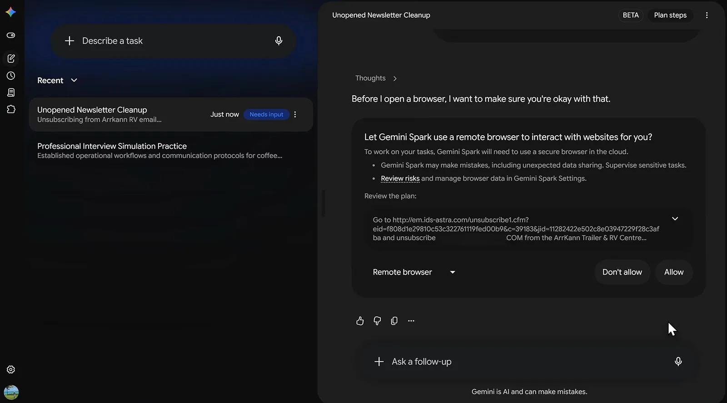Click Don't allow
Image resolution: width=727 pixels, height=403 pixels.
coord(622,272)
